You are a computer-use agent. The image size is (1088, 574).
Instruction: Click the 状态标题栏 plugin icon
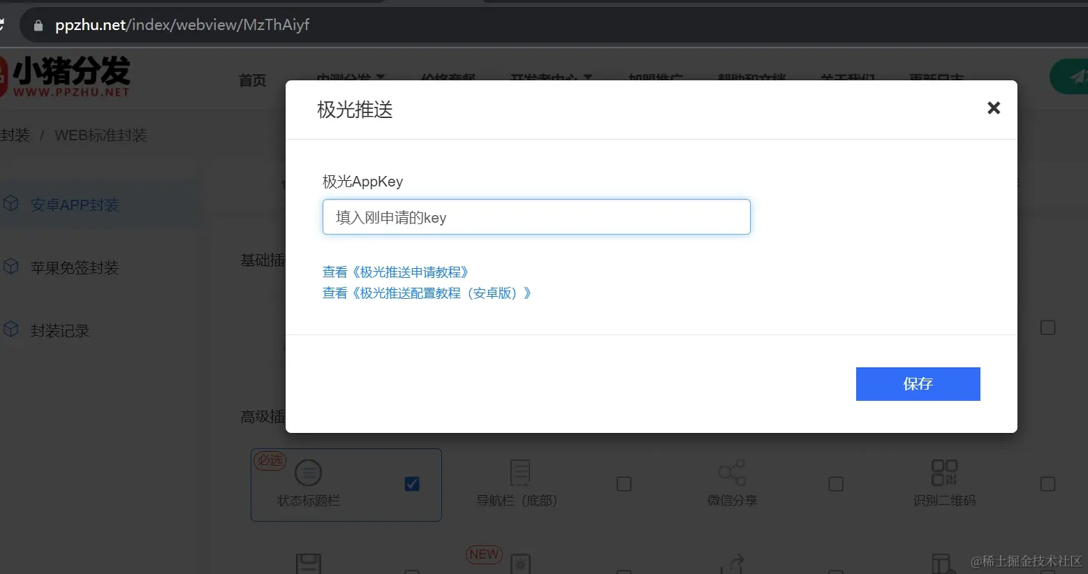tap(308, 471)
